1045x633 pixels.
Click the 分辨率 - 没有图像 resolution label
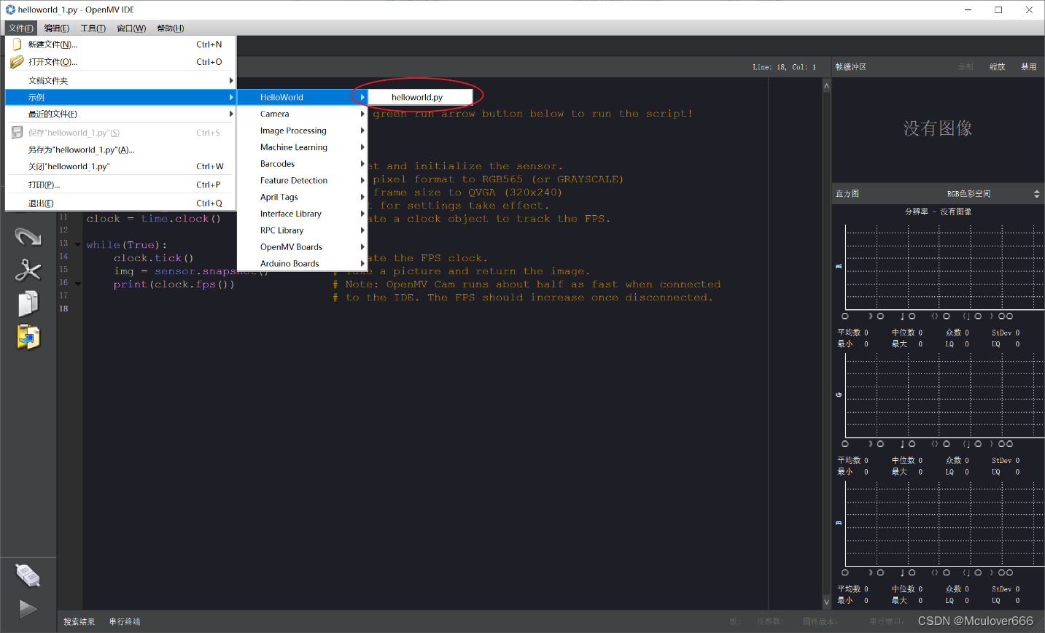(938, 211)
